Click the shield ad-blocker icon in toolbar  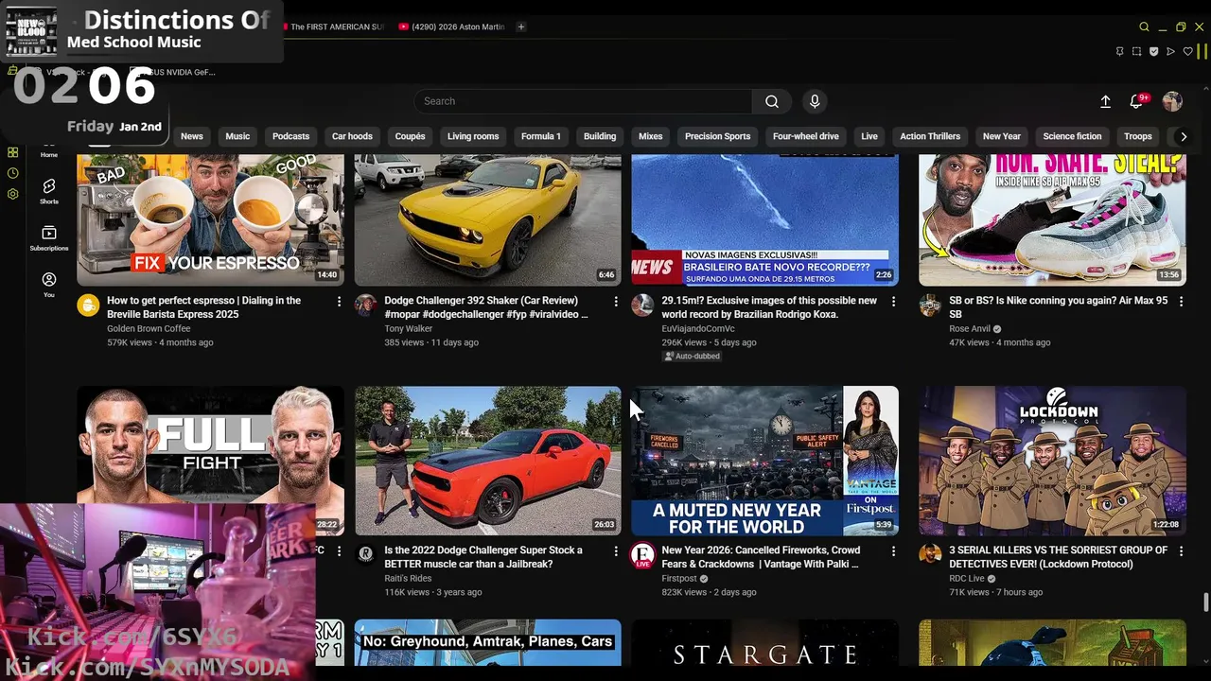tap(1153, 51)
